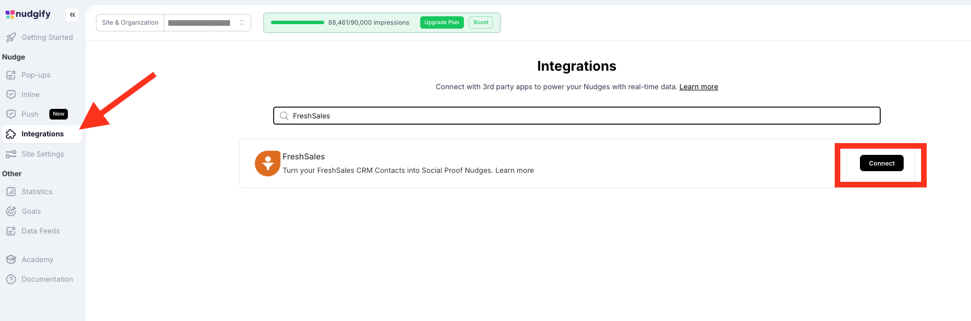Select Integrations in the sidebar

[42, 134]
